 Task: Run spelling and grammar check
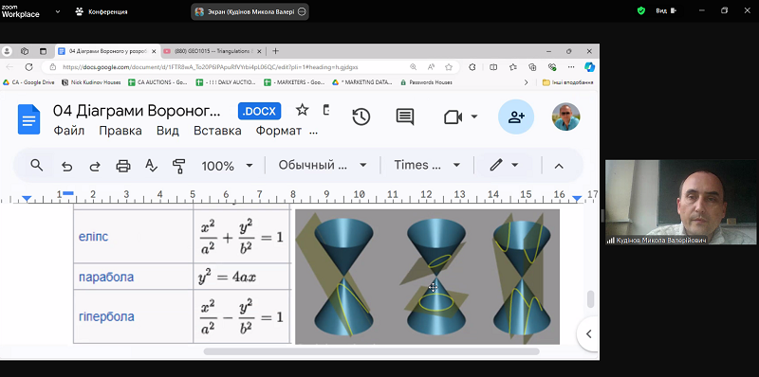pyautogui.click(x=152, y=166)
